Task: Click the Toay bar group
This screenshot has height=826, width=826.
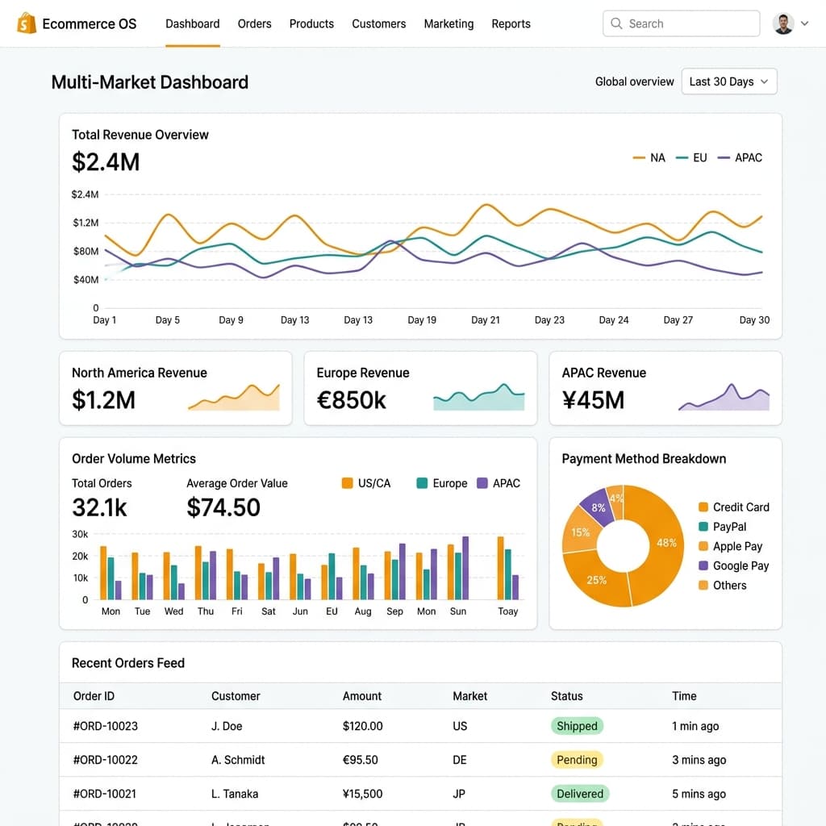Action: click(x=508, y=568)
